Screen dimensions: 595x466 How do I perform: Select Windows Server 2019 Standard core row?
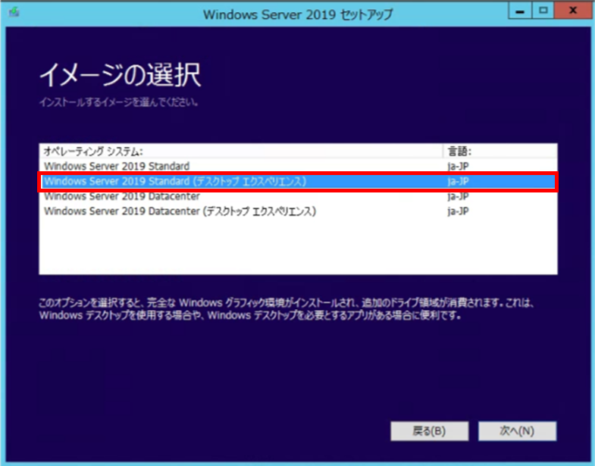(x=298, y=166)
